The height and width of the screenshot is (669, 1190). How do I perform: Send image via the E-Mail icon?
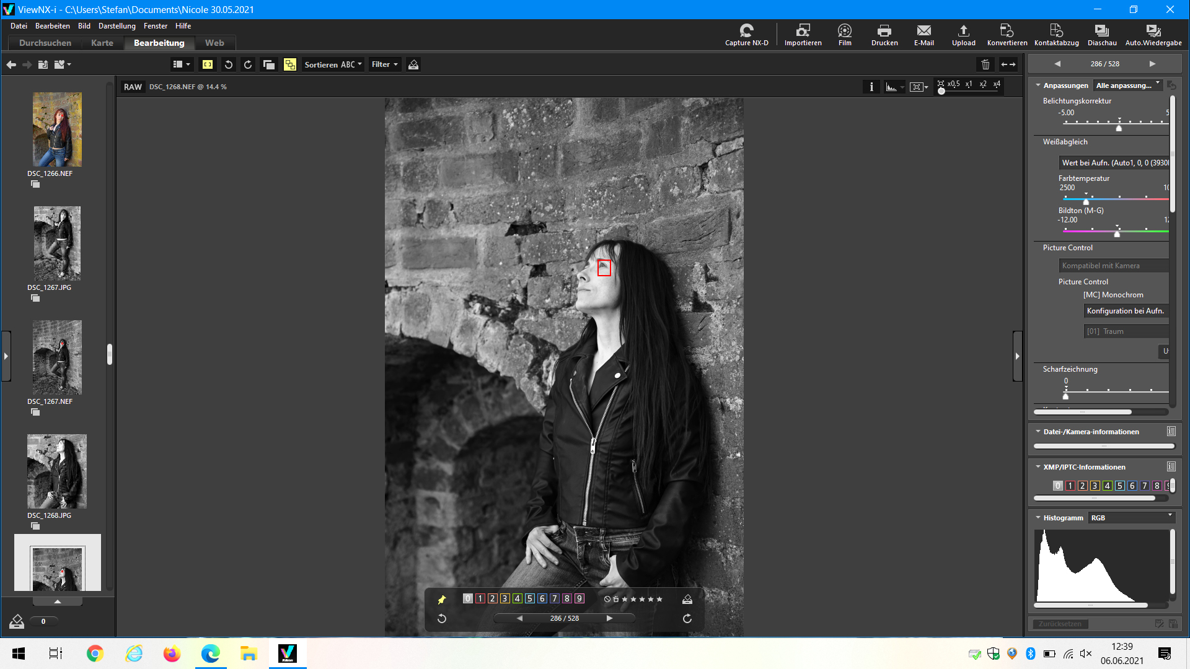(923, 35)
